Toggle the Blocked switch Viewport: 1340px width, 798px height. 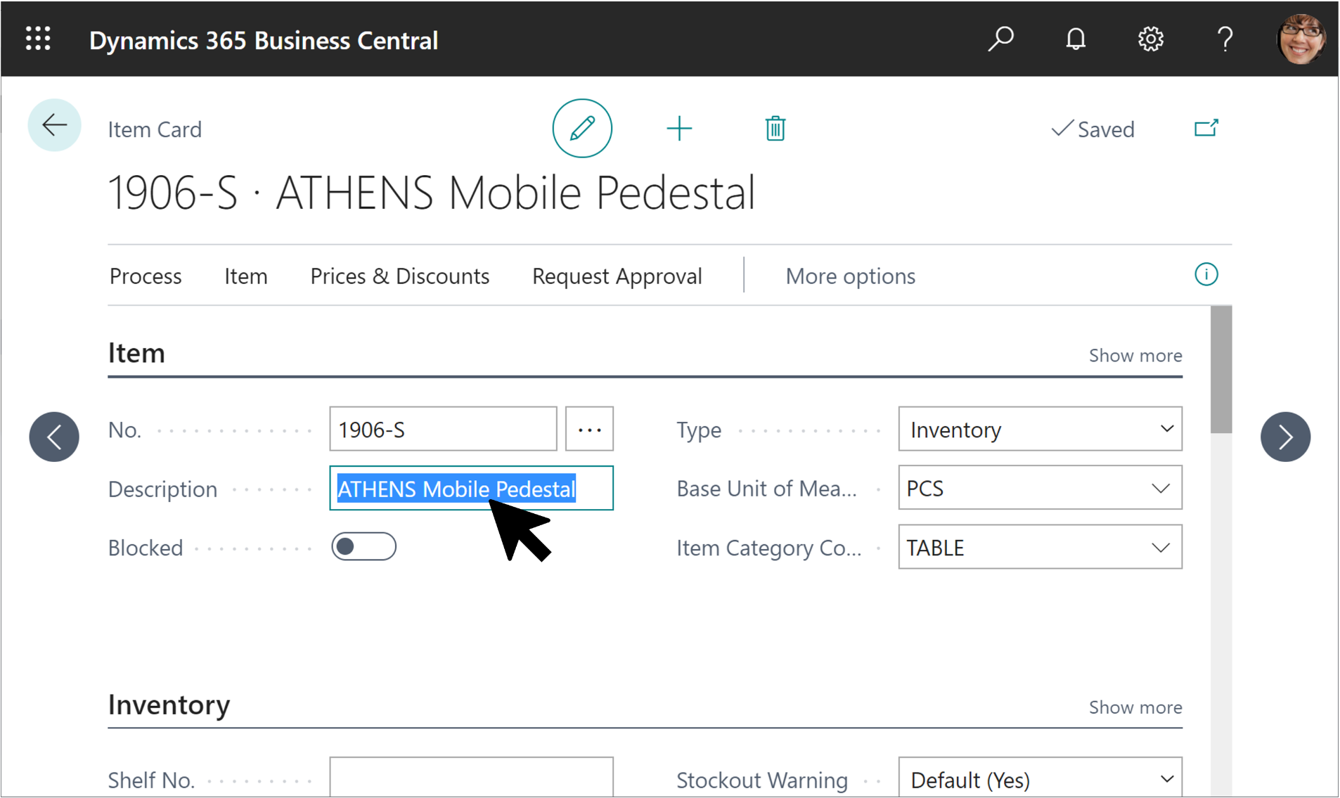pos(364,546)
